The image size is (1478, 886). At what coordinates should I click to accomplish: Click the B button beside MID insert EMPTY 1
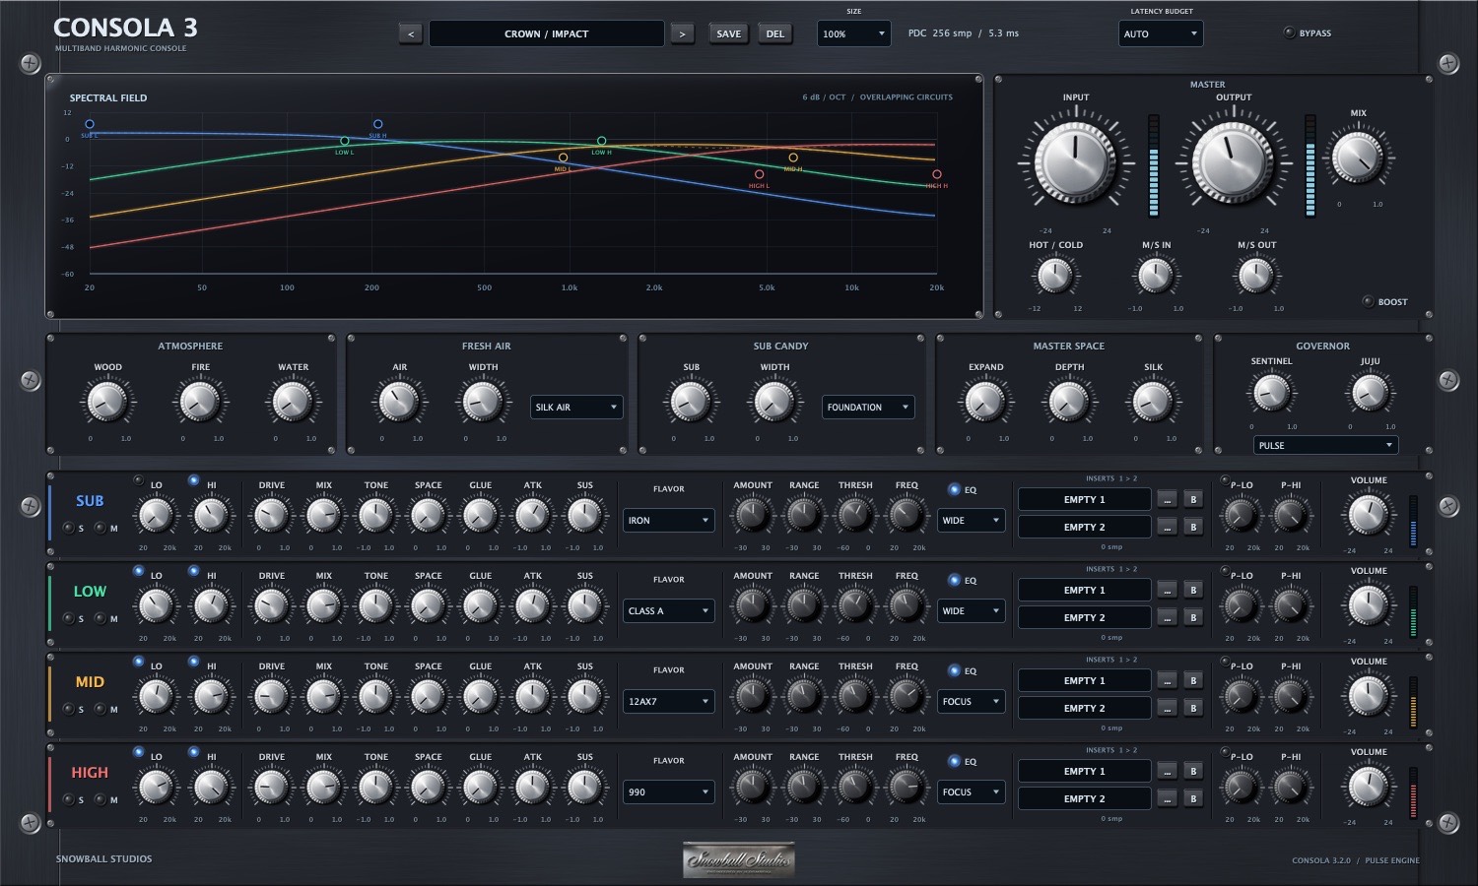coord(1193,680)
